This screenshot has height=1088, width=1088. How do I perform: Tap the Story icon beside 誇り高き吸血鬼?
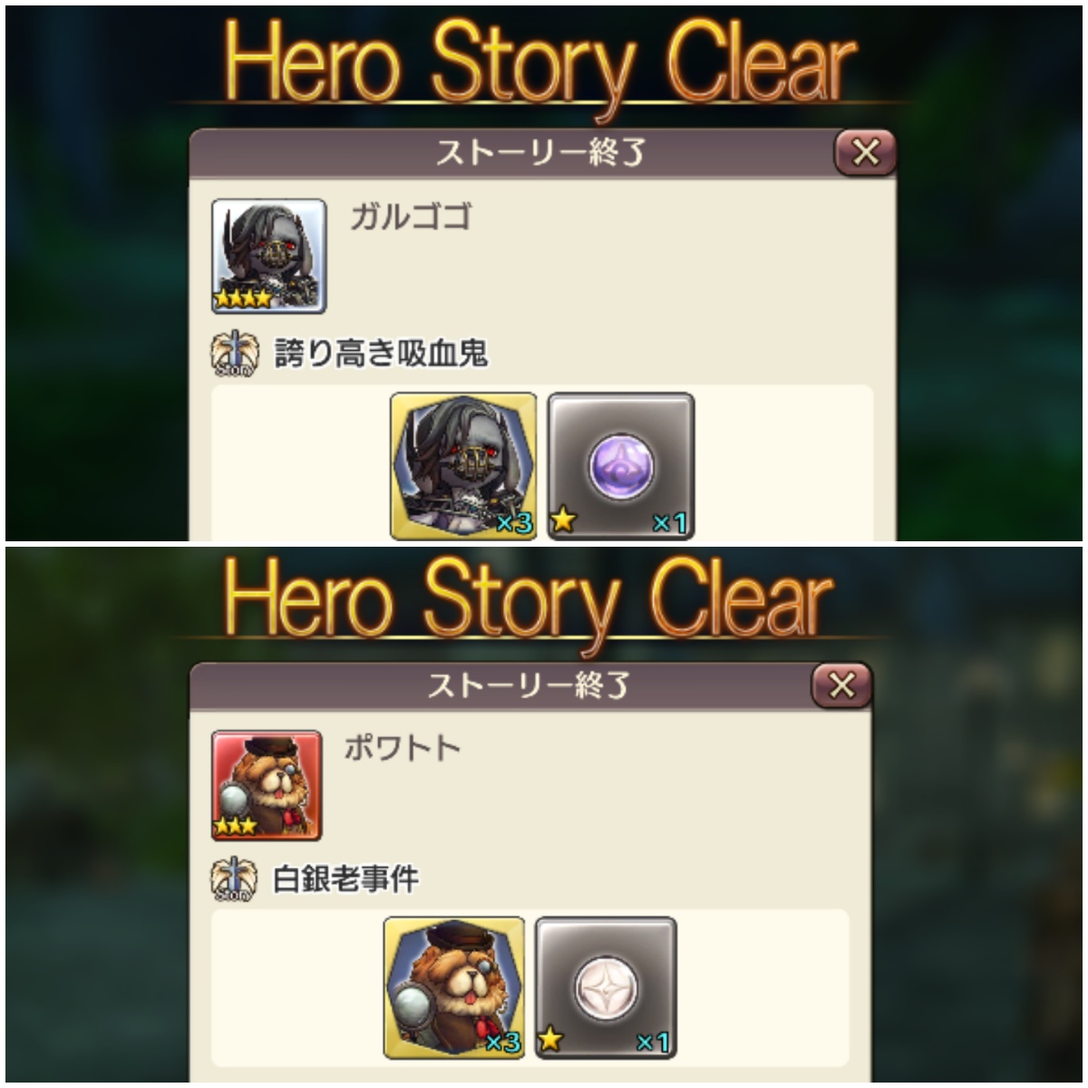(234, 353)
